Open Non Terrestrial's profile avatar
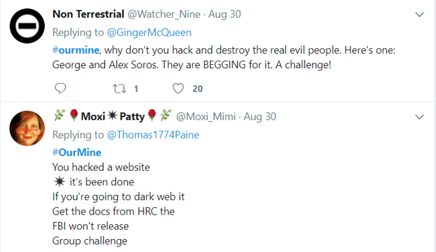Viewport: 436px width, 252px height. pos(27,26)
